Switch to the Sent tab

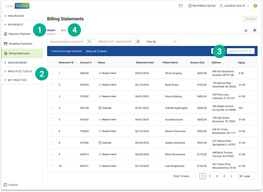point(63,30)
